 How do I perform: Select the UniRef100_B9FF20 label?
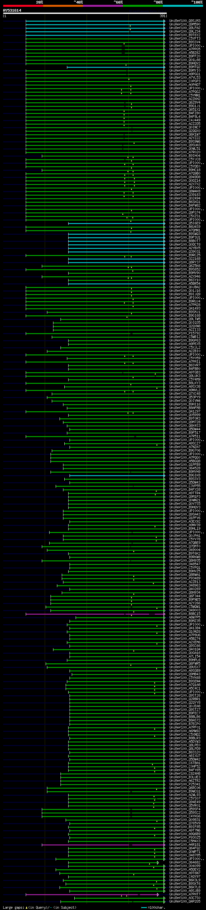[x=185, y=56]
